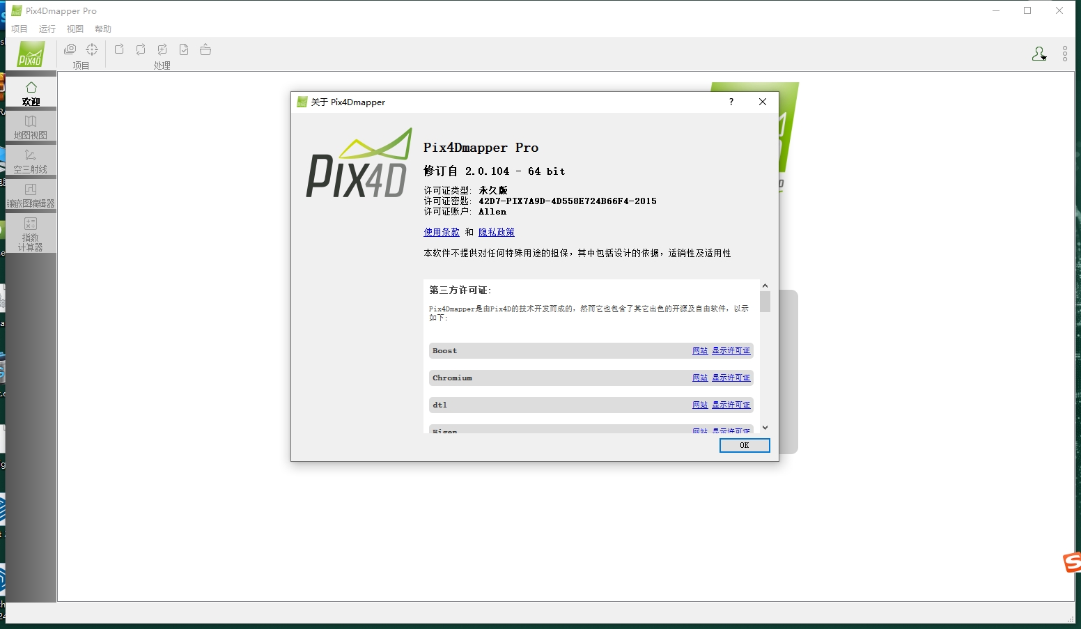Click the Boost row label
This screenshot has height=629, width=1081.
[x=445, y=351]
